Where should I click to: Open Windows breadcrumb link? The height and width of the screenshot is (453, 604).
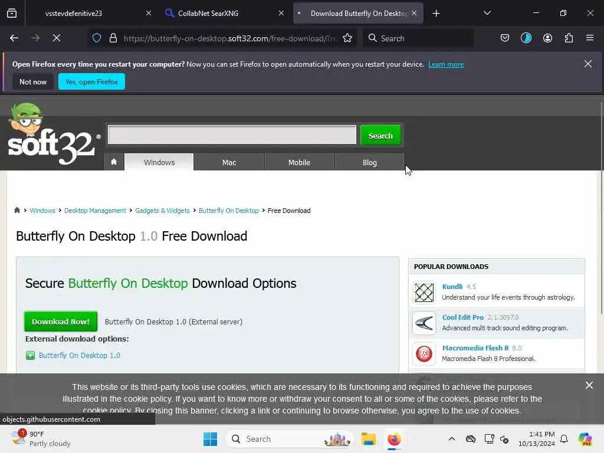42,211
